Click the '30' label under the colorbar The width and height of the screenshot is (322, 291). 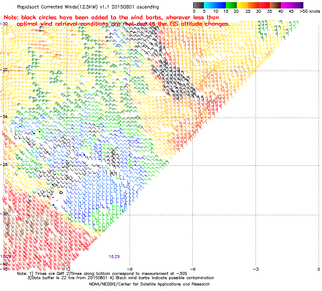[x=258, y=11]
